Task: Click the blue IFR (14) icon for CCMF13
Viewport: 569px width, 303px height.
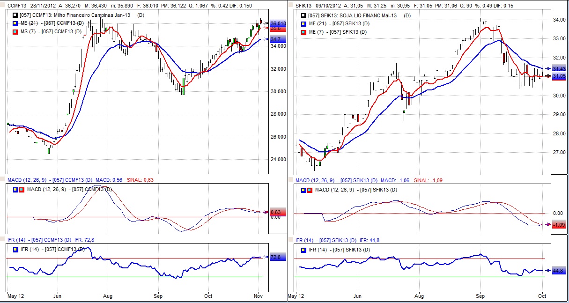Action: (15, 249)
